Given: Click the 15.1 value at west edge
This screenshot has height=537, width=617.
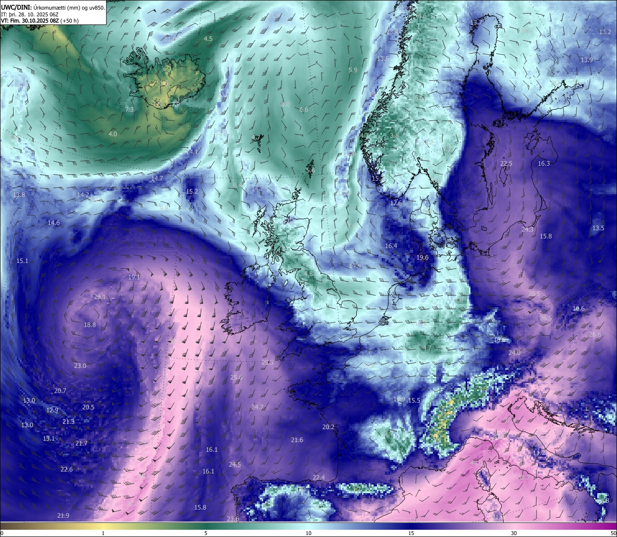Looking at the screenshot, I should [22, 261].
